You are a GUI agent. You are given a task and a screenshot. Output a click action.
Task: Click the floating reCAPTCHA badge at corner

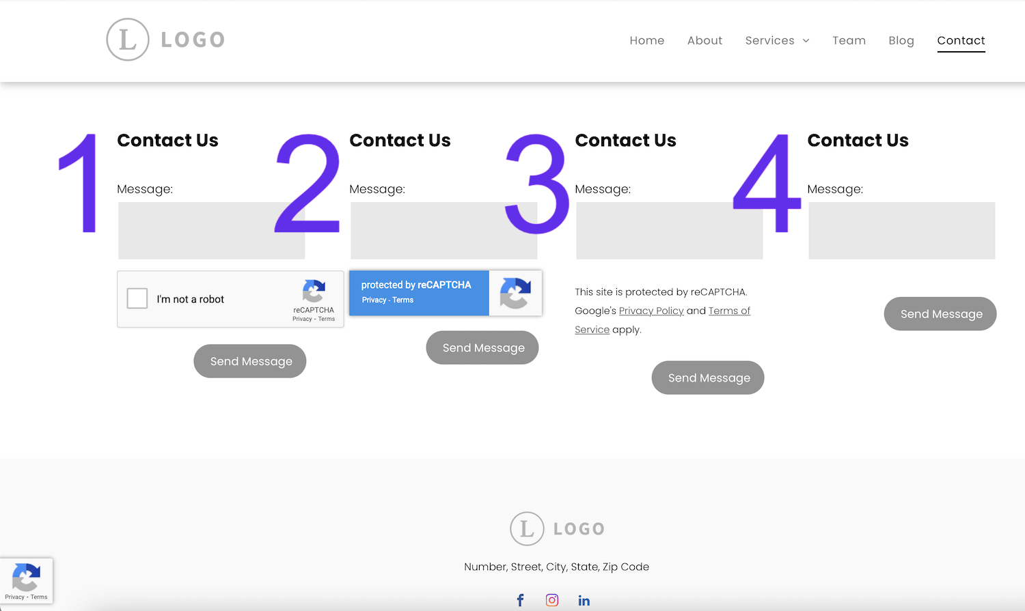click(26, 581)
